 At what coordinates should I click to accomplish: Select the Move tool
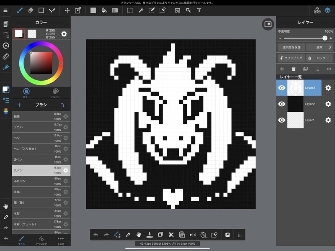pyautogui.click(x=67, y=10)
